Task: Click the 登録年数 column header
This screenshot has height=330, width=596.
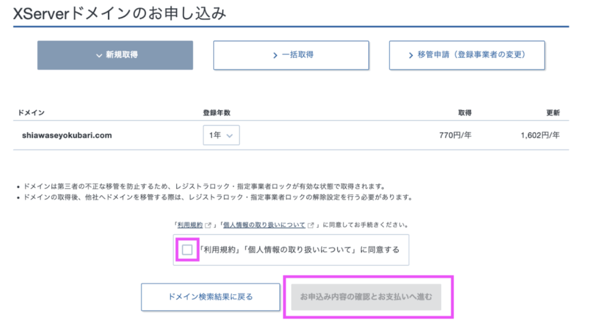Action: coord(217,113)
